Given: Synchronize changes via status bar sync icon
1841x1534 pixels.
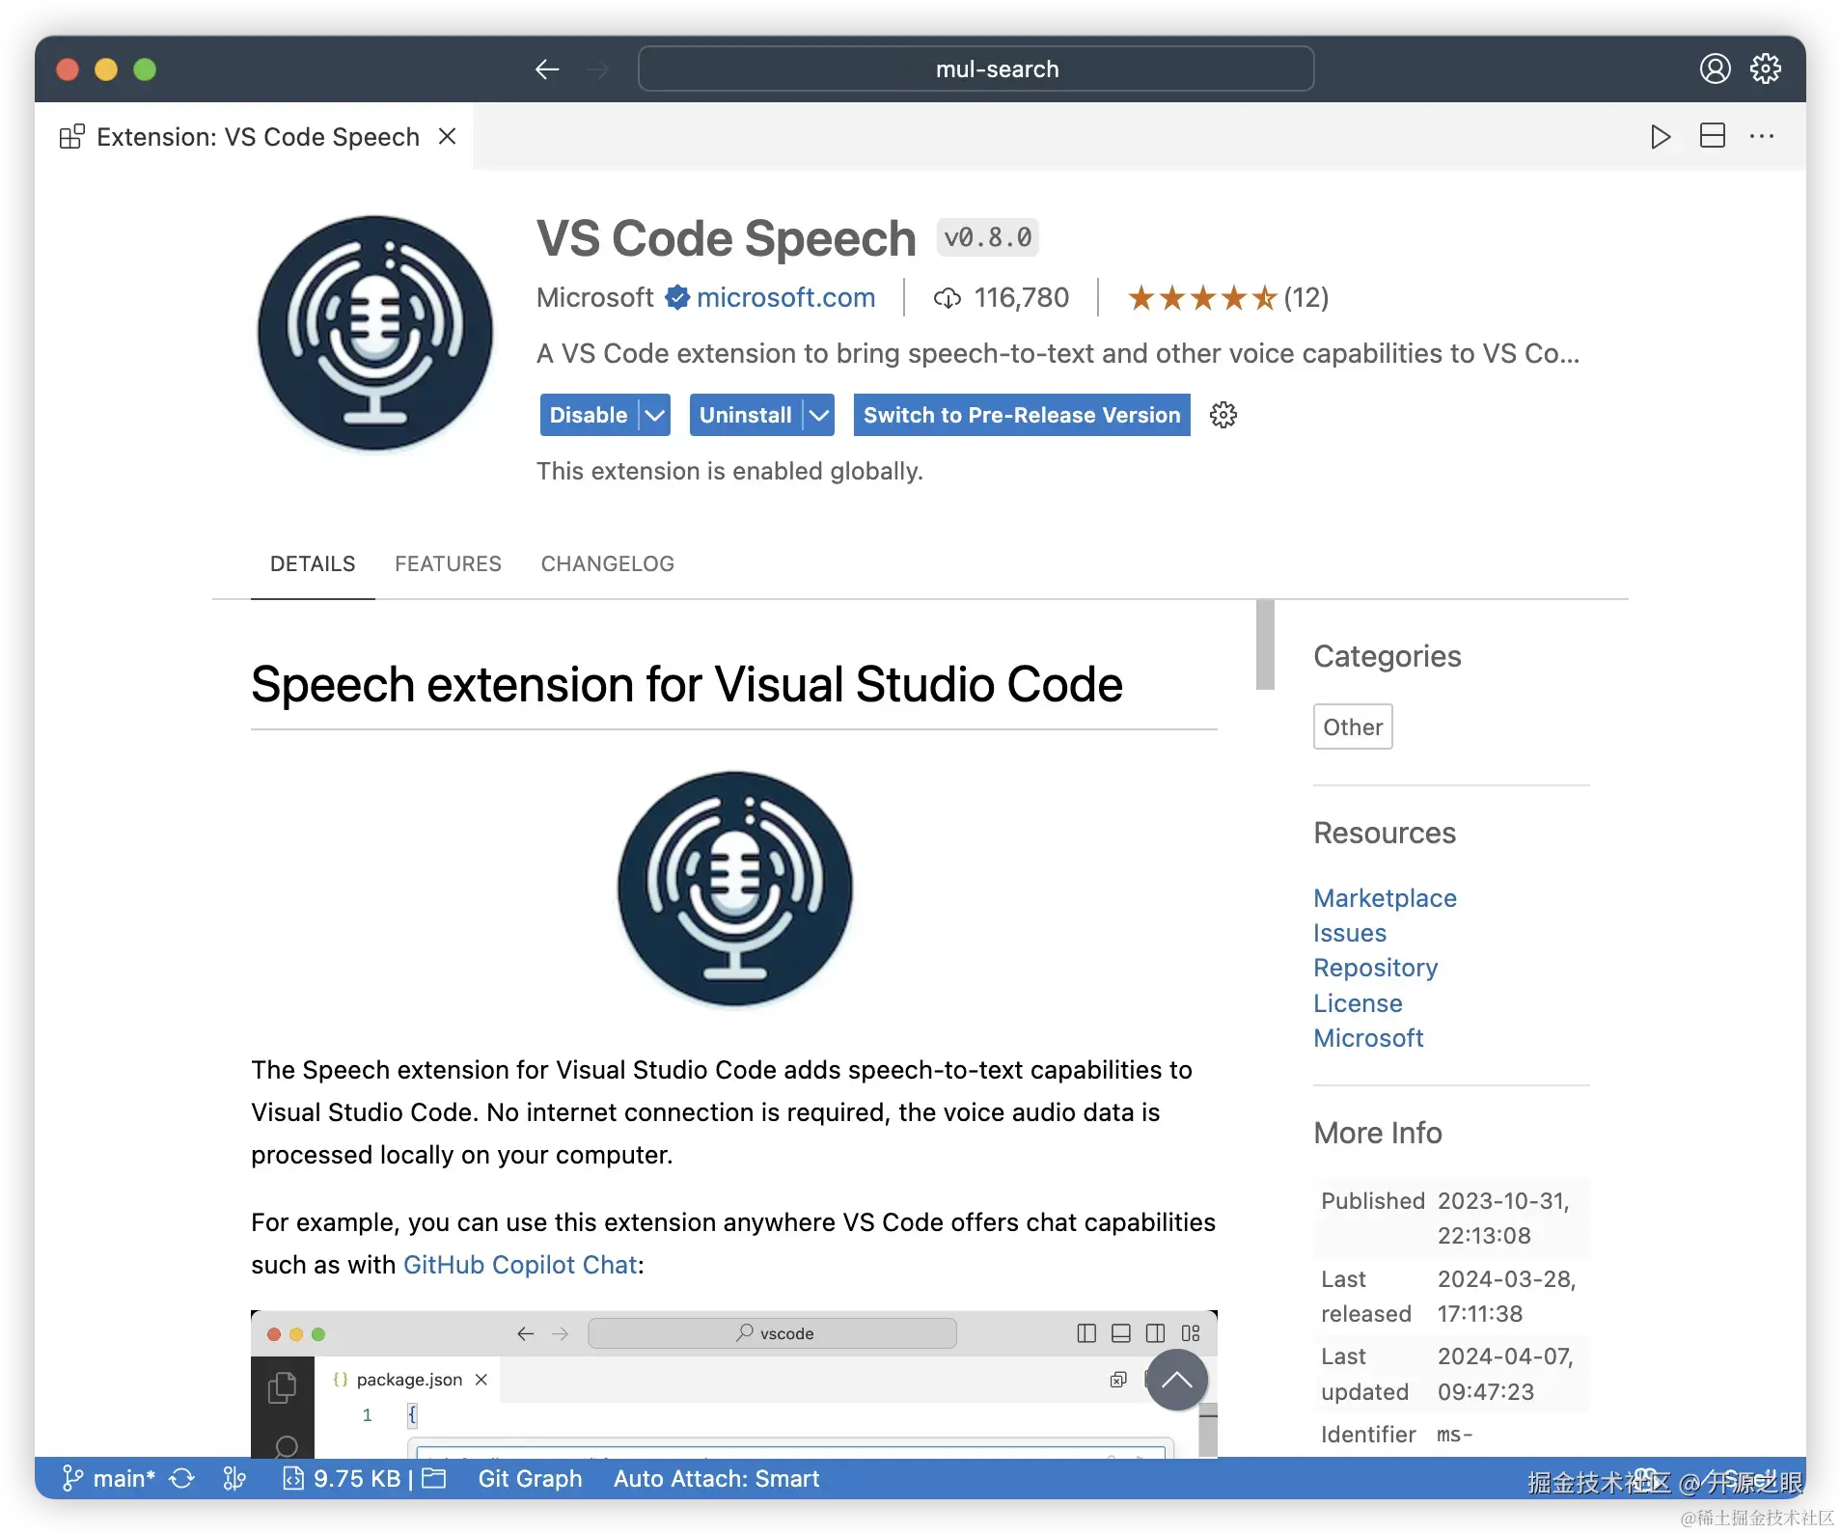Looking at the screenshot, I should [x=181, y=1478].
